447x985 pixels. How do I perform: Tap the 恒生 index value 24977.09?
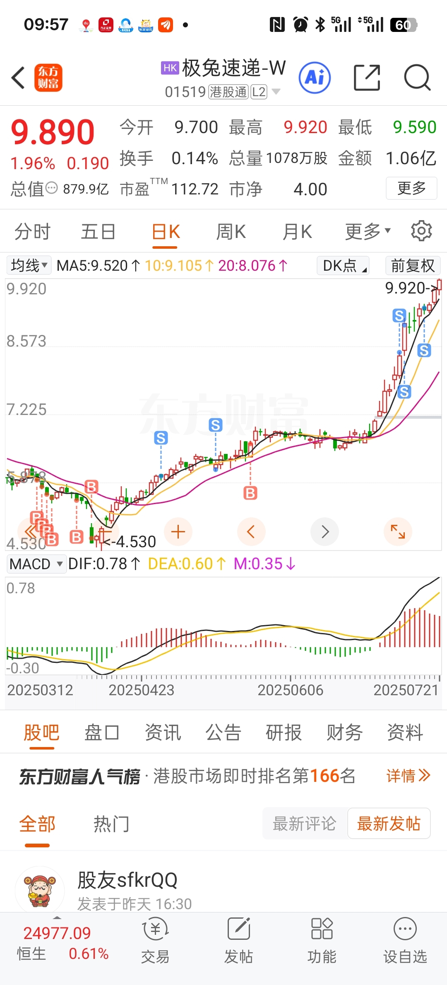(x=57, y=933)
